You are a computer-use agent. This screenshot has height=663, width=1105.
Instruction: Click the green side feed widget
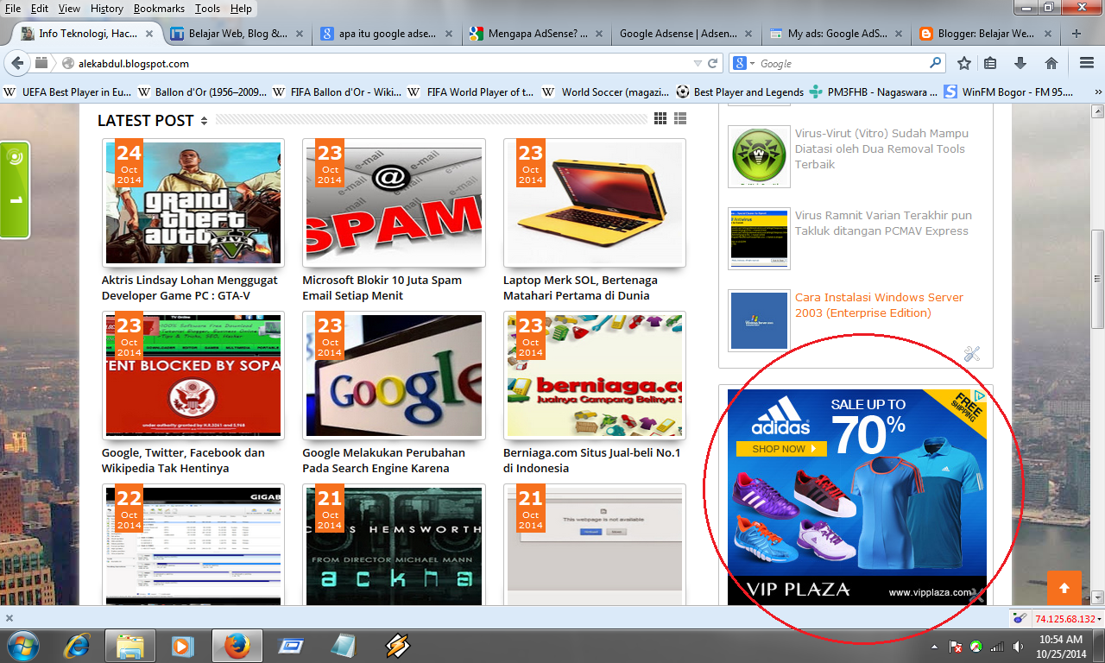click(x=15, y=189)
